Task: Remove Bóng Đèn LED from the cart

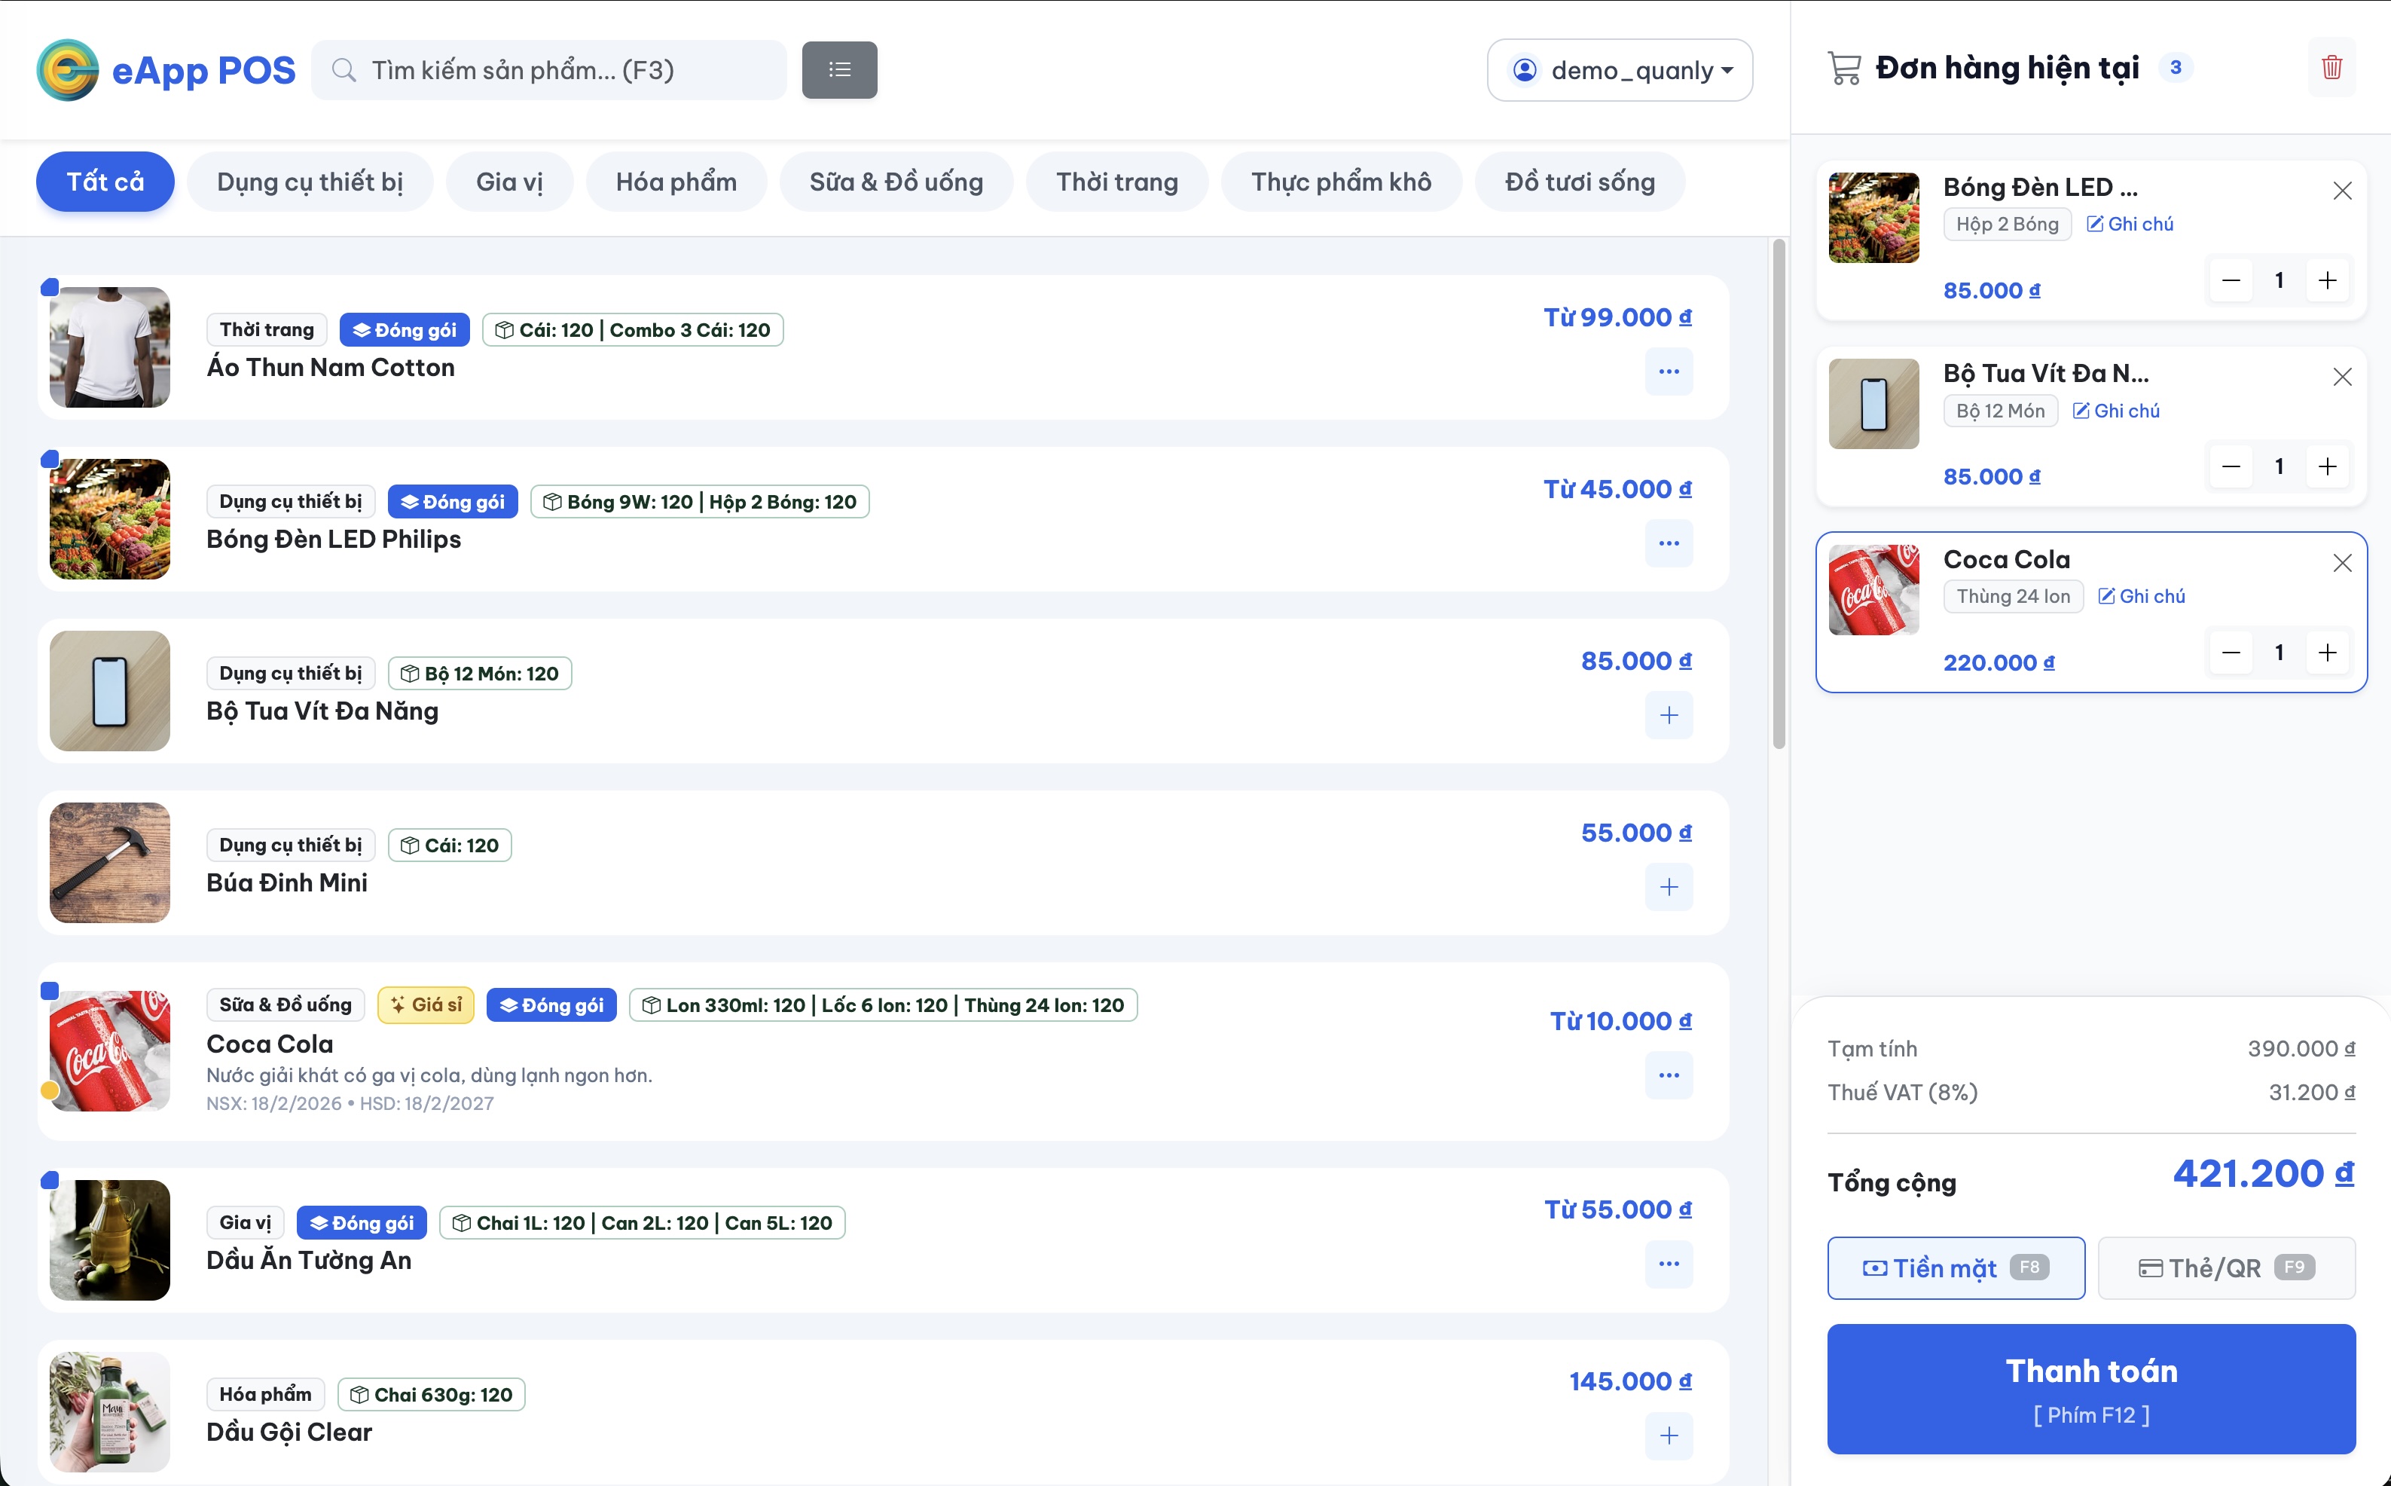Action: (2342, 191)
